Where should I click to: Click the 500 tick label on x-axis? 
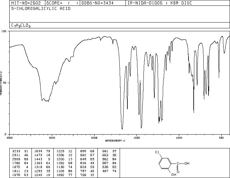pos(221,138)
